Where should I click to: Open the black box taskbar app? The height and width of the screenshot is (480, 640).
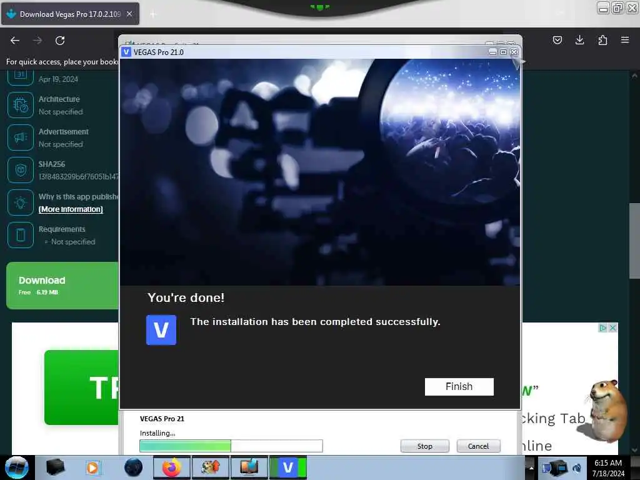(x=55, y=467)
